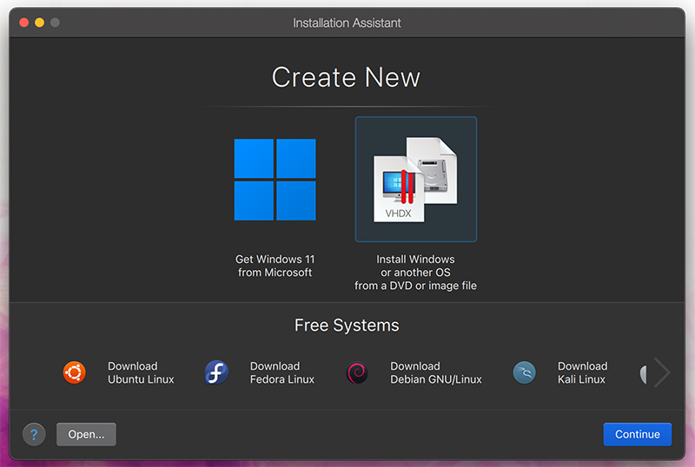Select 'Download Kali Linux' text
The image size is (695, 467).
click(x=582, y=372)
